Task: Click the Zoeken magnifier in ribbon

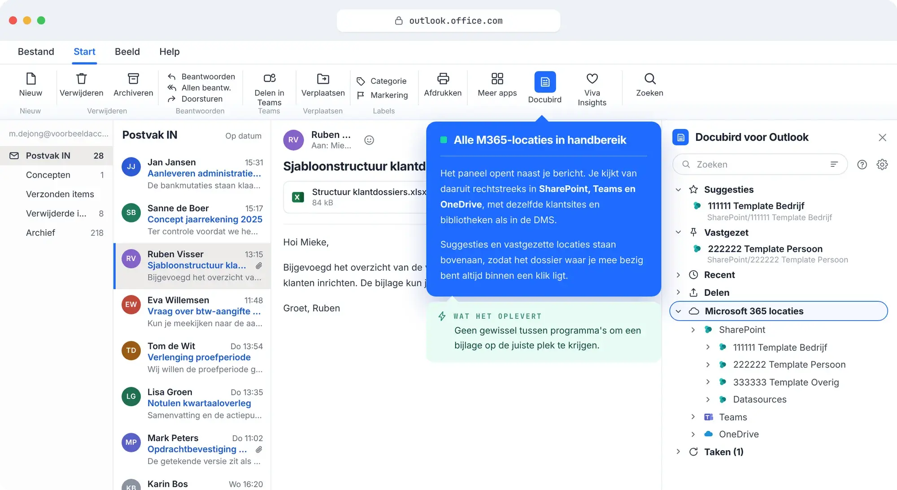Action: point(649,79)
